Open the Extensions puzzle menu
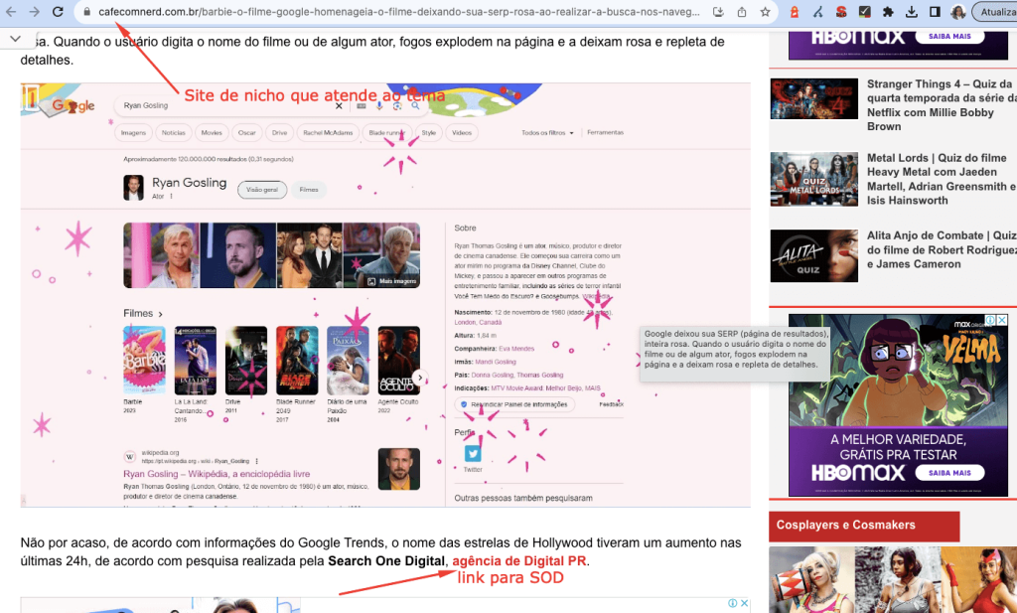The height and width of the screenshot is (613, 1017). [x=888, y=12]
